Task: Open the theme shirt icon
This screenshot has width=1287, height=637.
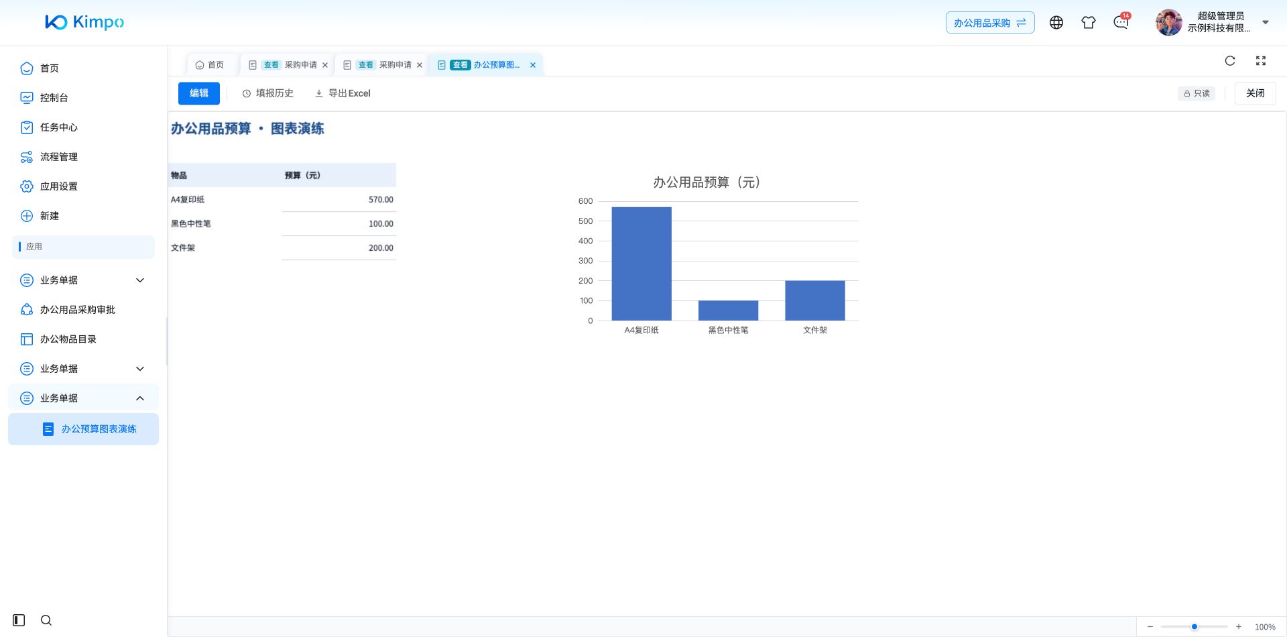Action: pos(1089,23)
